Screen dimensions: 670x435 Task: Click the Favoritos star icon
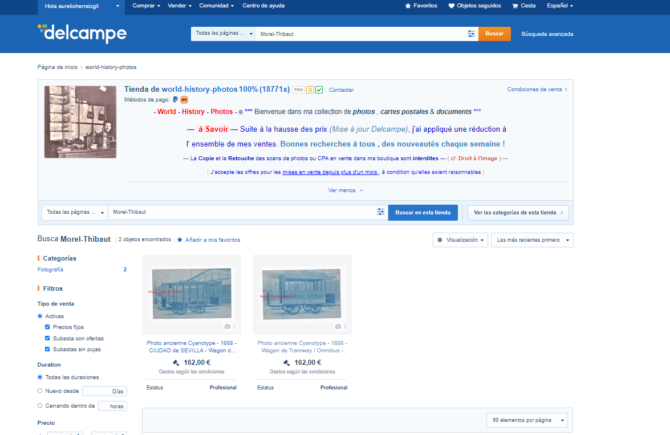click(408, 6)
